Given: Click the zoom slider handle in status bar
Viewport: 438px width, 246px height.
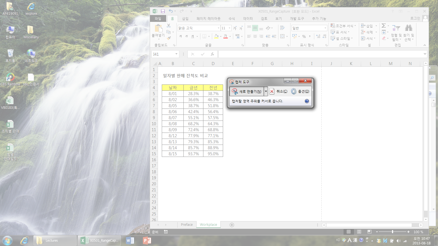Looking at the screenshot, I should (x=393, y=232).
